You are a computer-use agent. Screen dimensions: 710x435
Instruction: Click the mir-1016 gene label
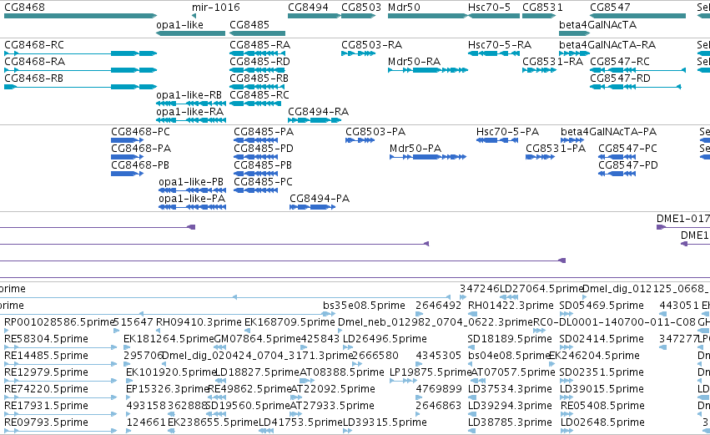tap(215, 8)
